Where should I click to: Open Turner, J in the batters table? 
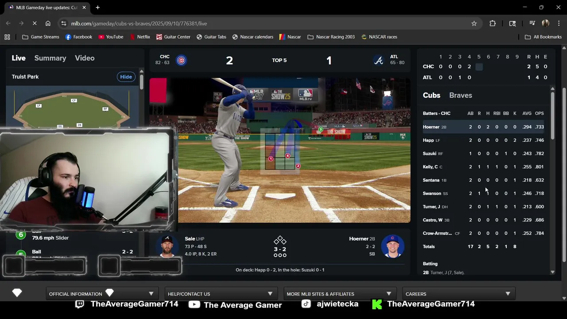431,206
